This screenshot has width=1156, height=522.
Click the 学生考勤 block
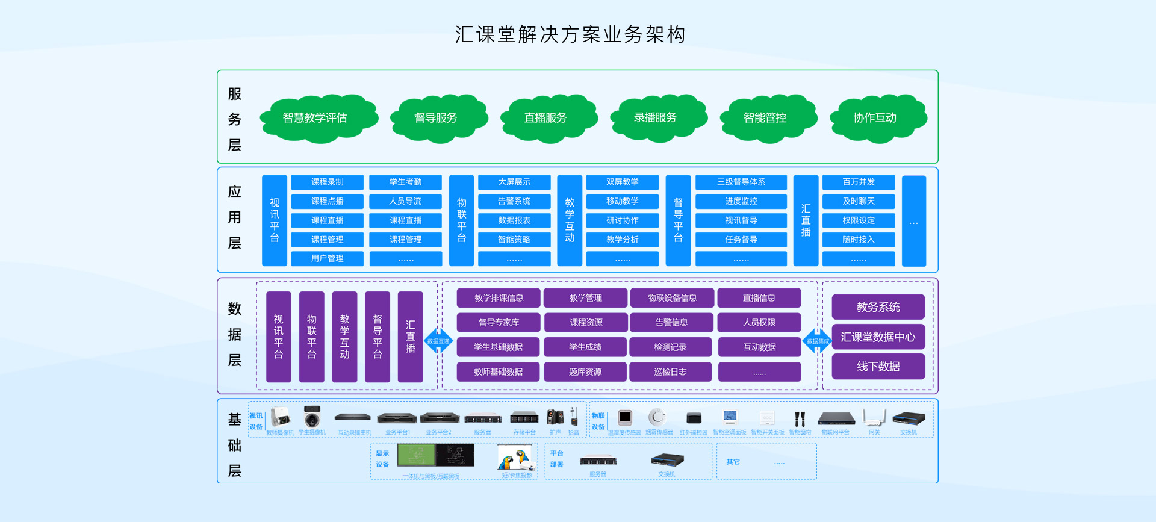(x=406, y=182)
